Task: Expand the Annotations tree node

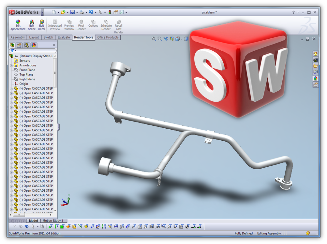Action: click(x=12, y=65)
